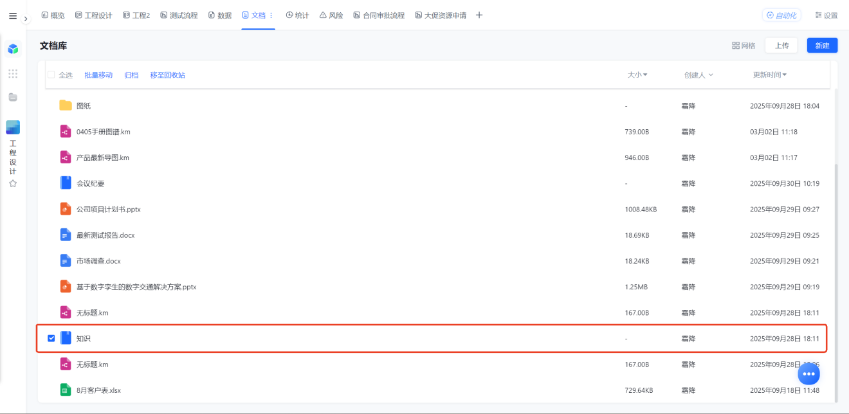Switch to the 工程设计 tab
The height and width of the screenshot is (414, 849).
coord(93,15)
